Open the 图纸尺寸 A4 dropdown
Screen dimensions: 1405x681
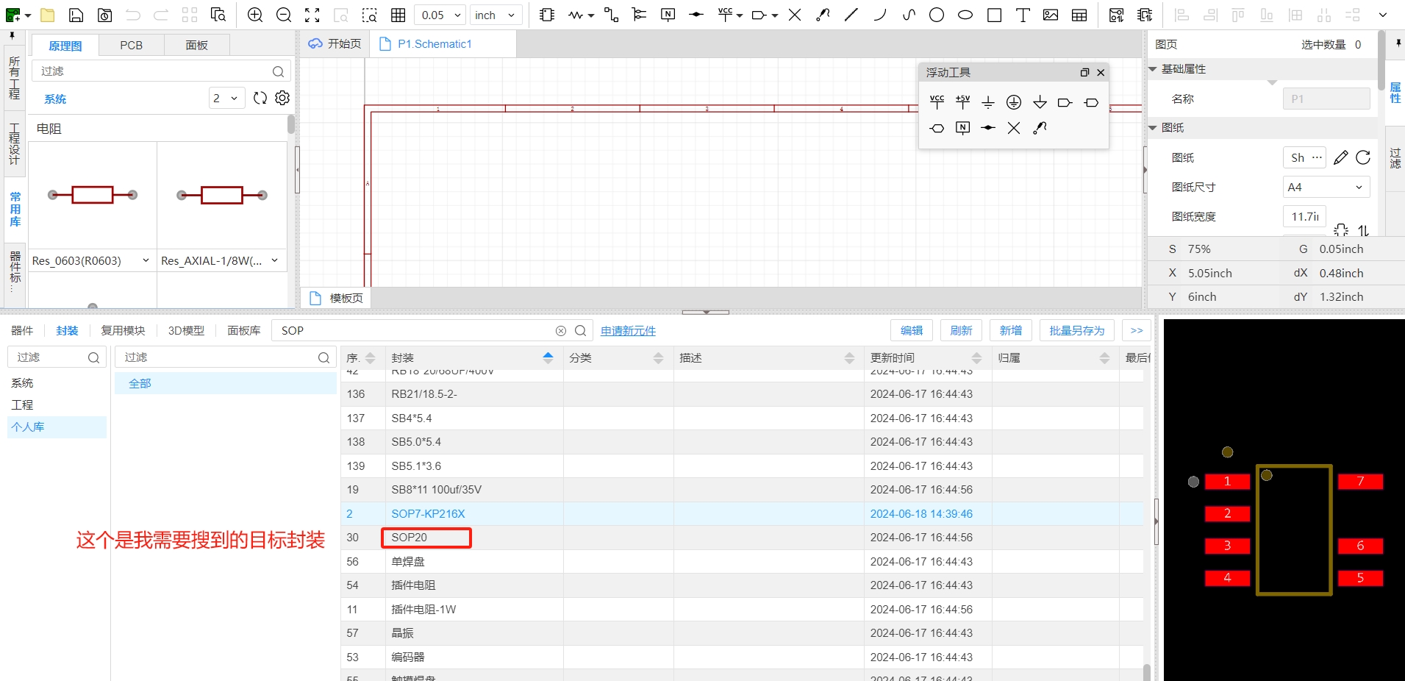point(1326,187)
